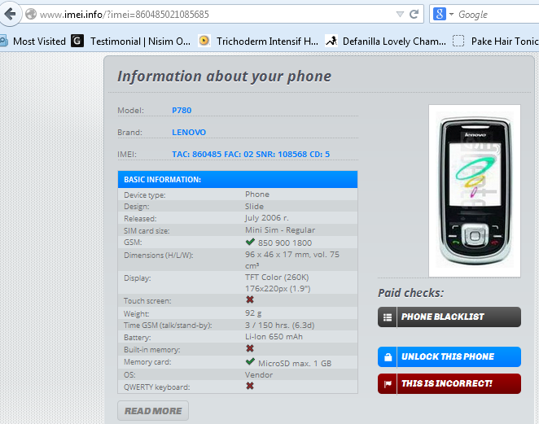Open the URL history dropdown arrow

pyautogui.click(x=400, y=14)
